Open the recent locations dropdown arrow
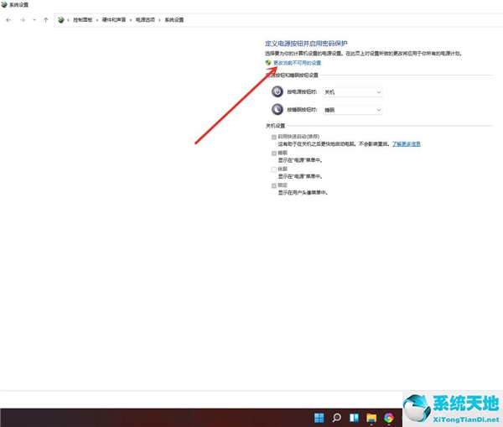Viewport: 503px width, 427px height. point(34,20)
